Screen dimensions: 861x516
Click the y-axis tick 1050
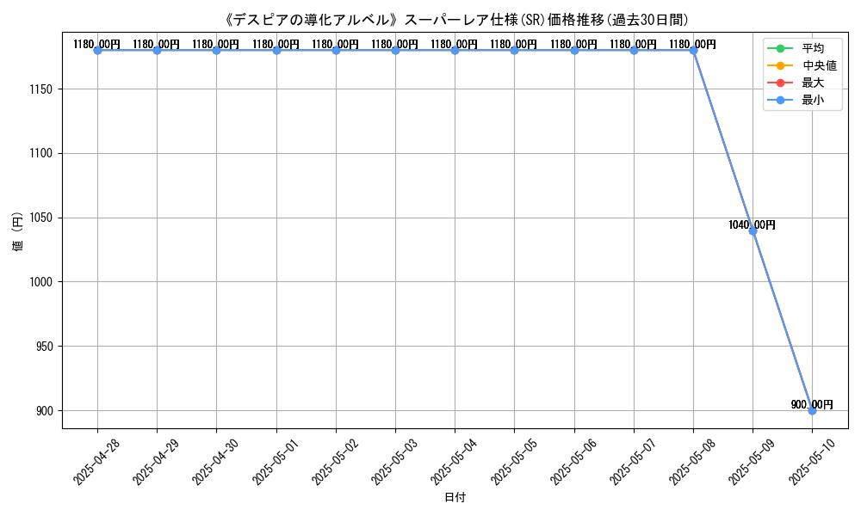pos(41,218)
